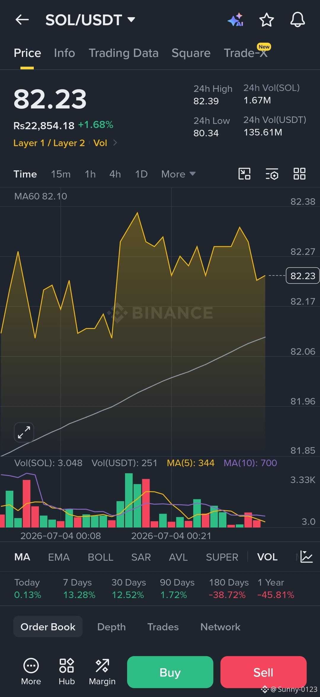The height and width of the screenshot is (697, 320).
Task: Toggle the SUPER indicator
Action: [x=222, y=557]
